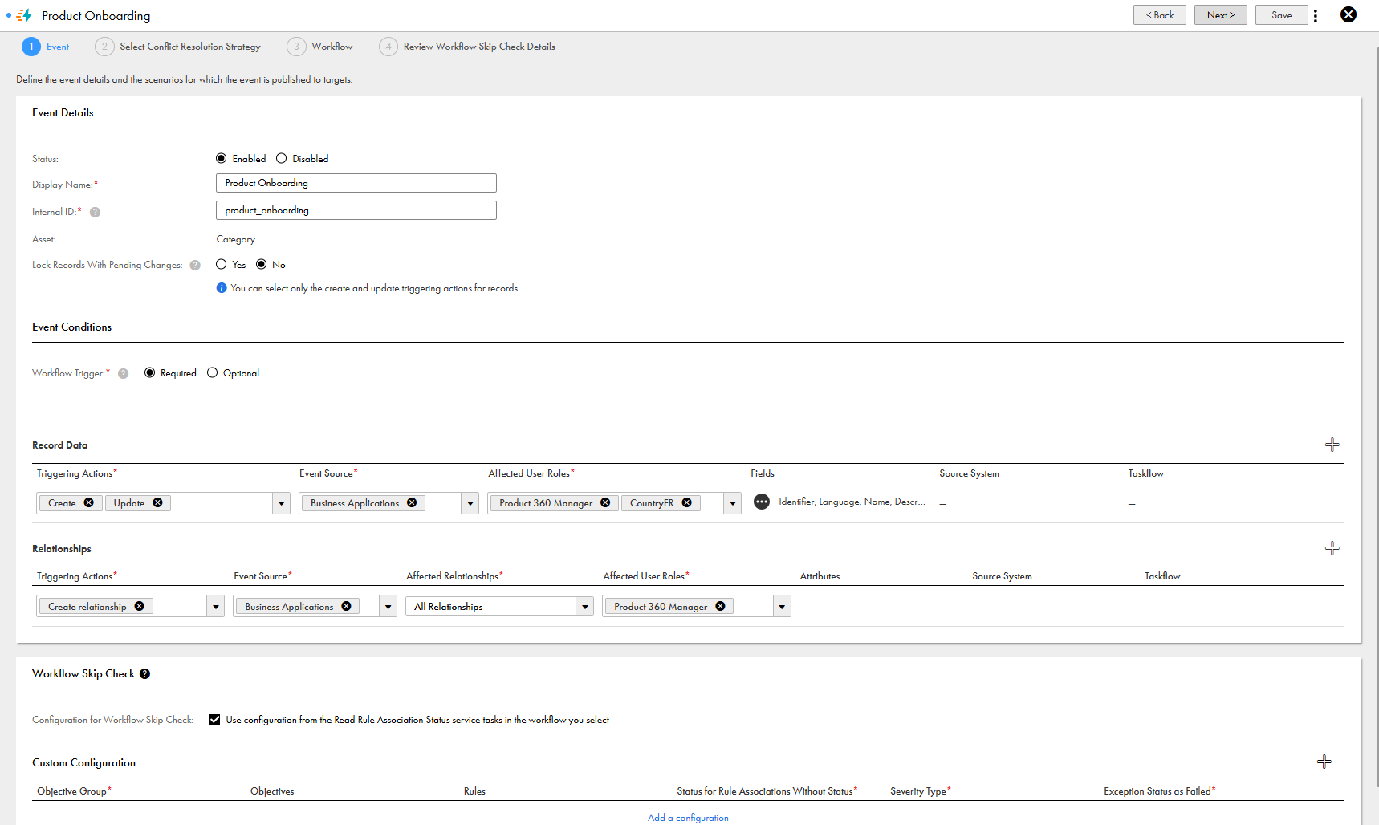Remove Business Applications from Relationships source

click(x=347, y=606)
